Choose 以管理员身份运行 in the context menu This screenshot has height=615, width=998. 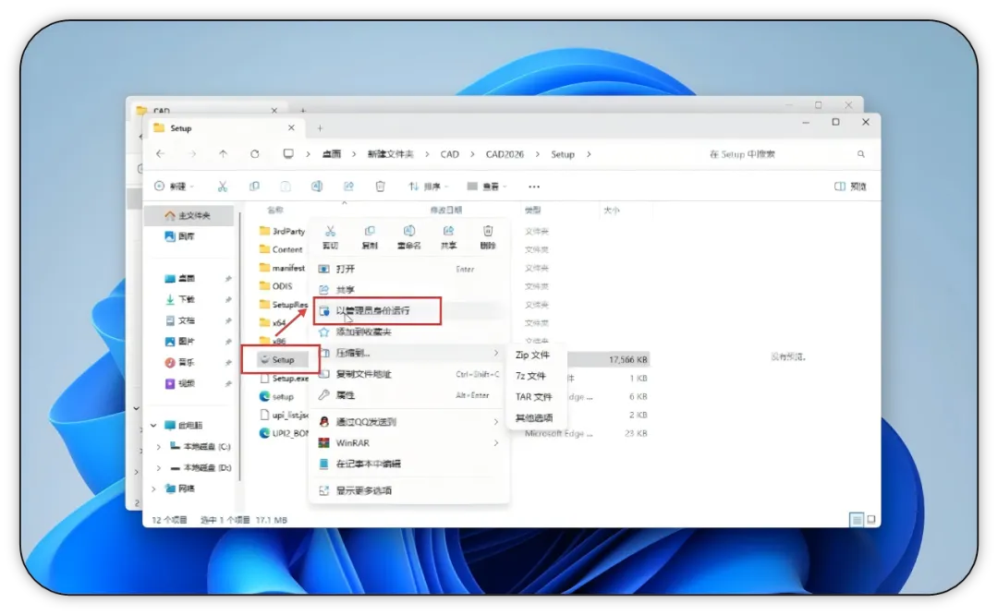click(408, 311)
